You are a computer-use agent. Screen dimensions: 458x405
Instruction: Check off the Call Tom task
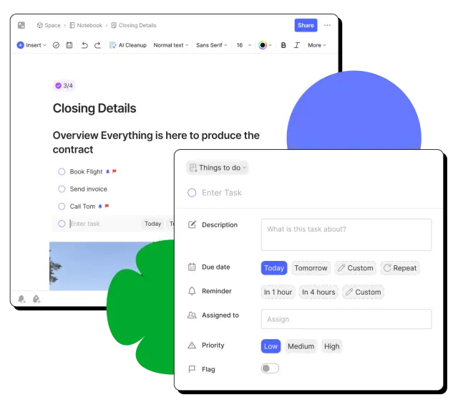(x=62, y=206)
